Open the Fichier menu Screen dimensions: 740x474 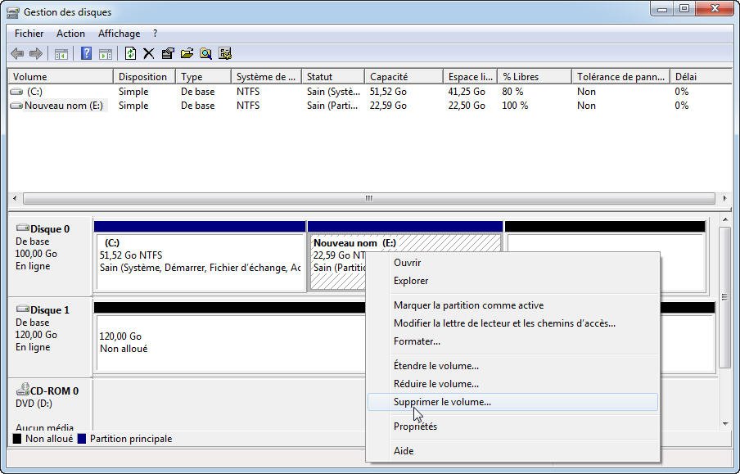[x=29, y=34]
